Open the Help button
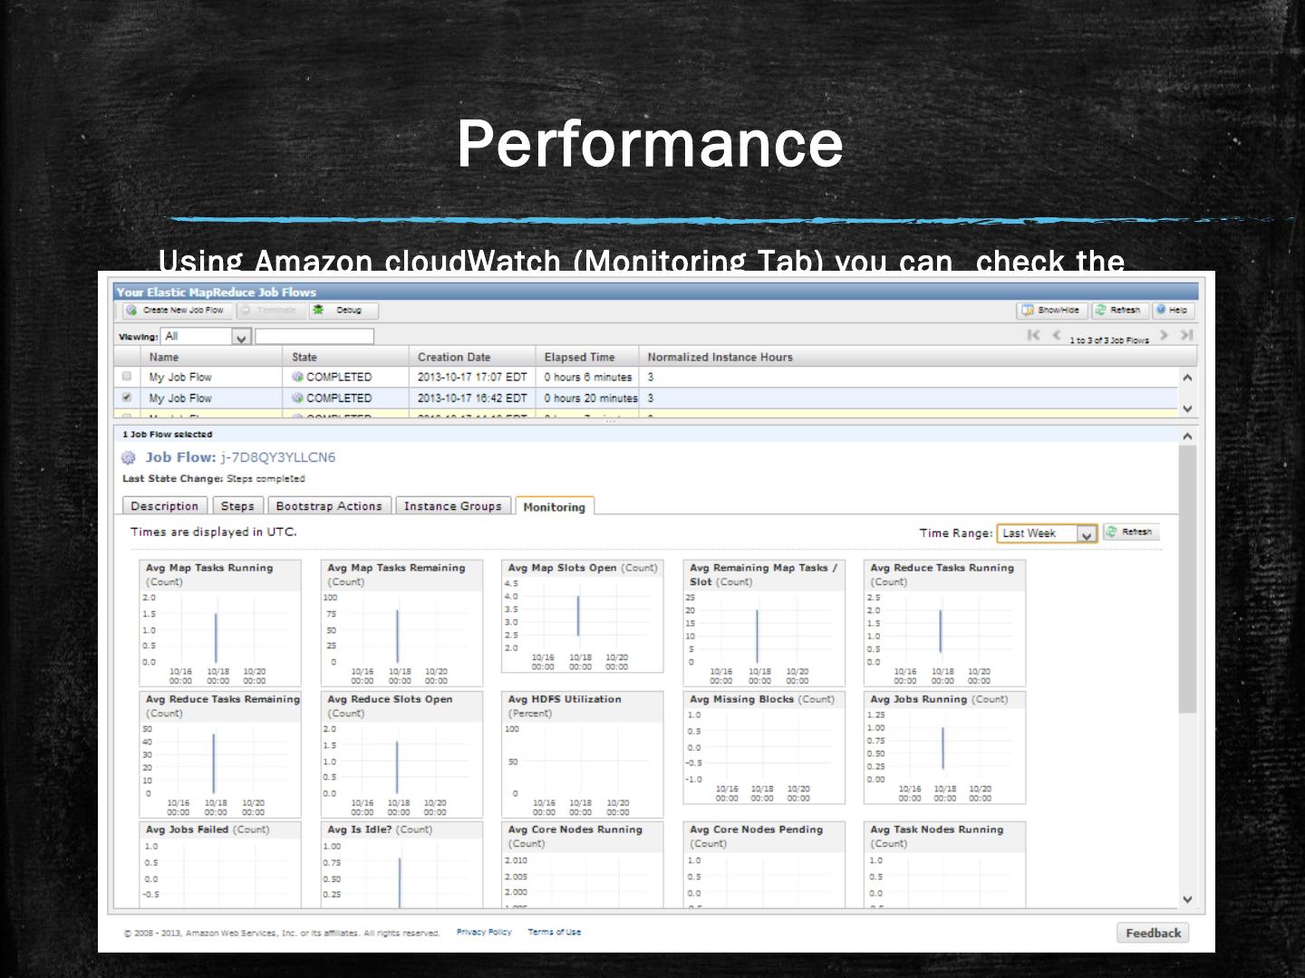Screen dimensions: 1305x978 pyautogui.click(x=1173, y=311)
